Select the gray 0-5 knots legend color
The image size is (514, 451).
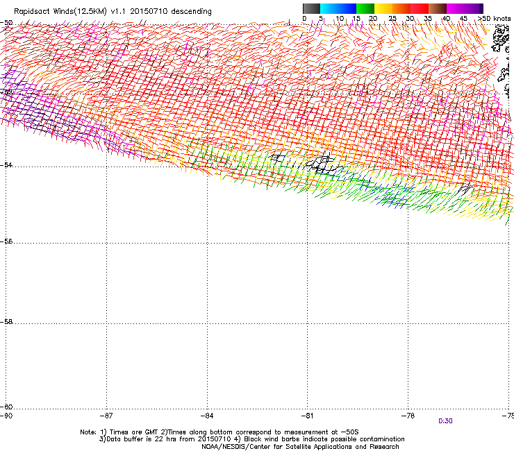coord(311,8)
